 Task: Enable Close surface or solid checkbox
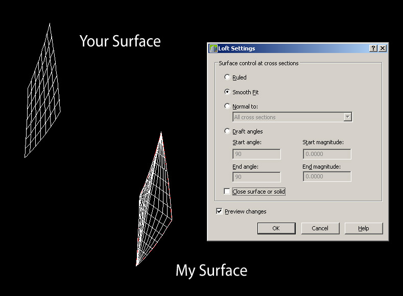tap(227, 192)
